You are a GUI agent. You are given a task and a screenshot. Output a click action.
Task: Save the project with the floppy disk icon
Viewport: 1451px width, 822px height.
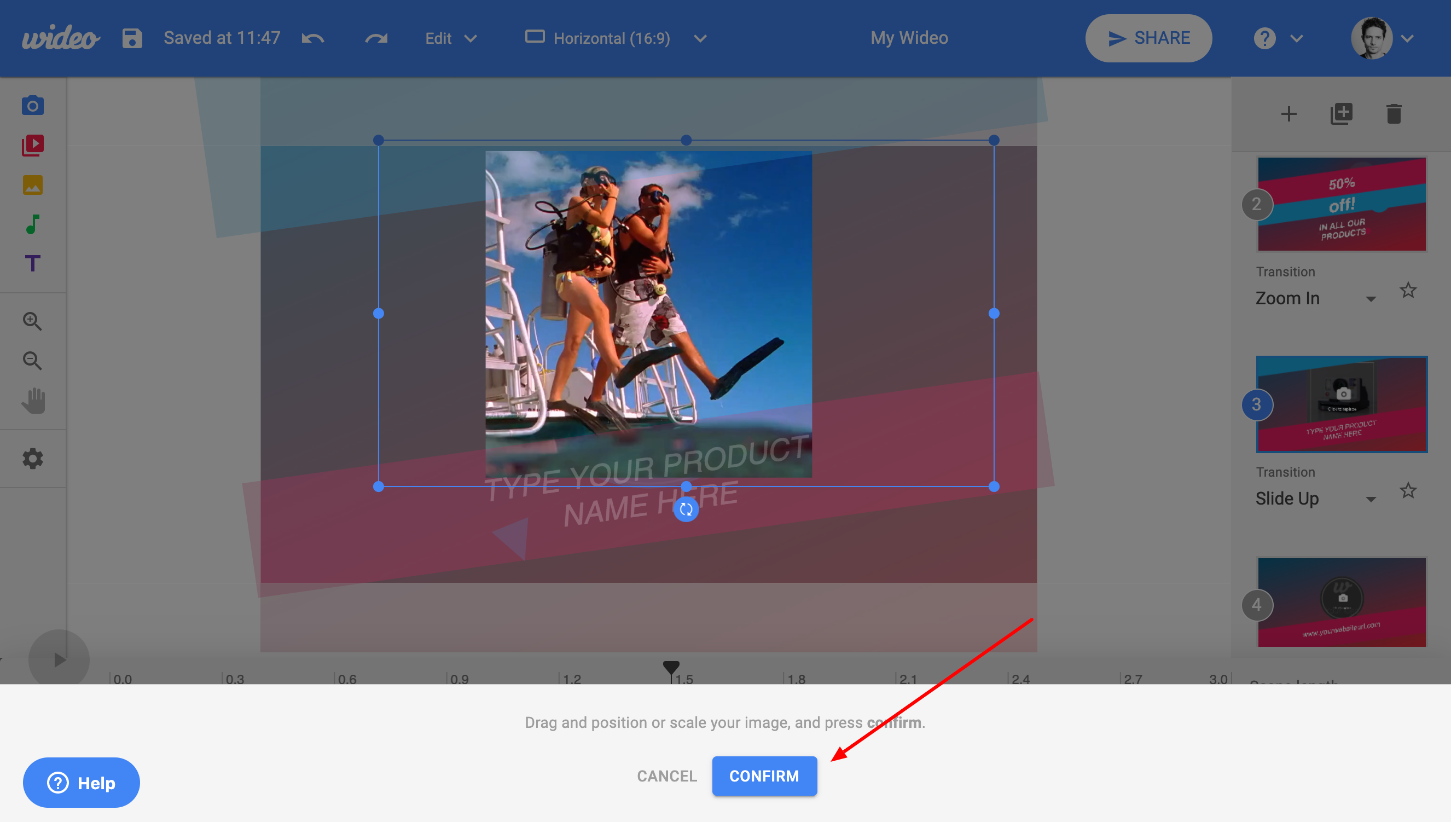pos(132,38)
